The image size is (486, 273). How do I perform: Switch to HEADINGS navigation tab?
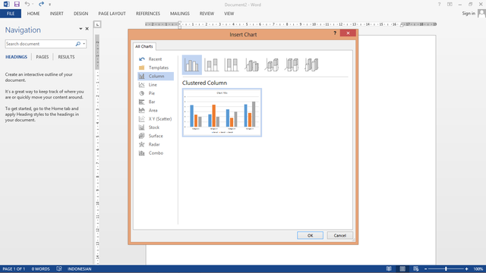[16, 57]
